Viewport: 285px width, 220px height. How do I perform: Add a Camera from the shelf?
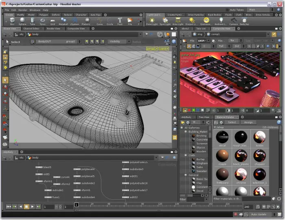pos(234,21)
